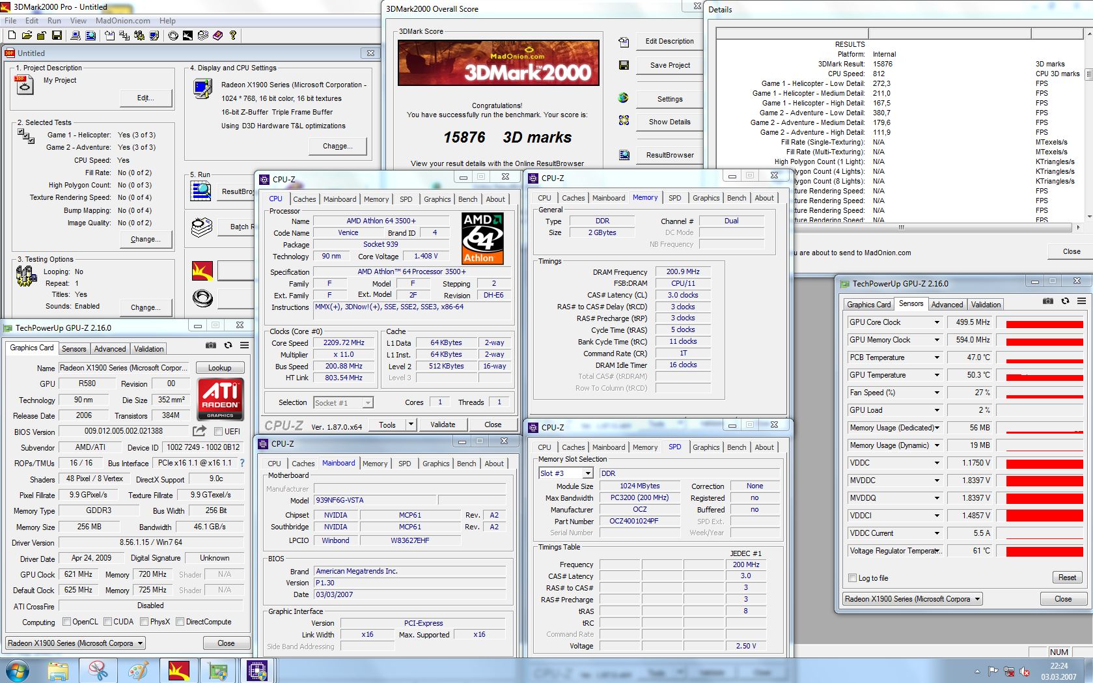Viewport: 1093px width, 683px height.
Task: Open the memory Slot #3 dropdown in CPU-Z SPD
Action: (588, 473)
